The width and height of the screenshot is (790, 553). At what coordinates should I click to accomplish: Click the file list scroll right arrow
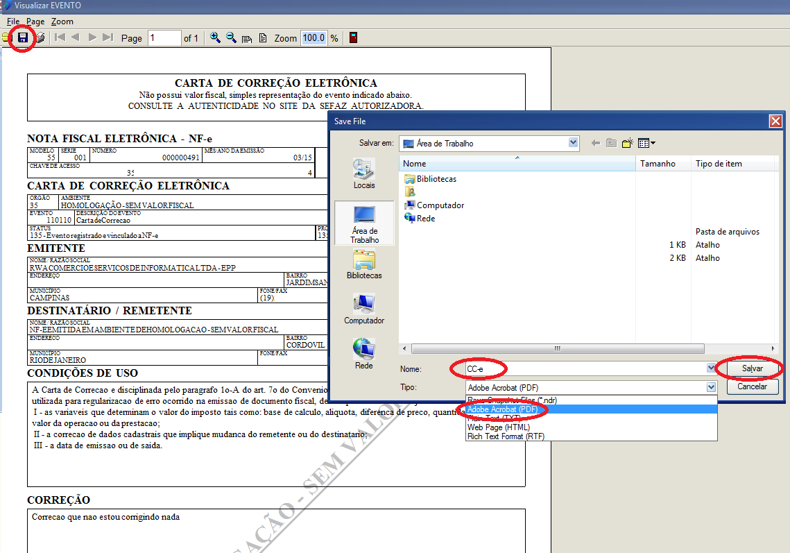point(773,348)
